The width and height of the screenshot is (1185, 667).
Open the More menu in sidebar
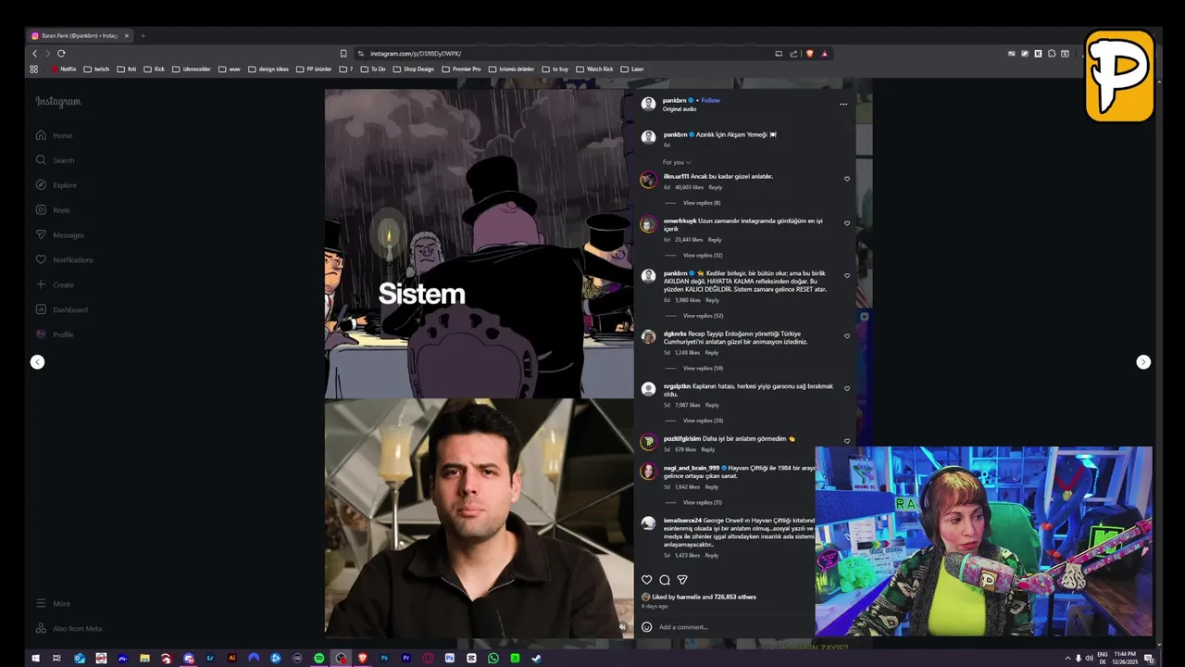click(x=53, y=603)
